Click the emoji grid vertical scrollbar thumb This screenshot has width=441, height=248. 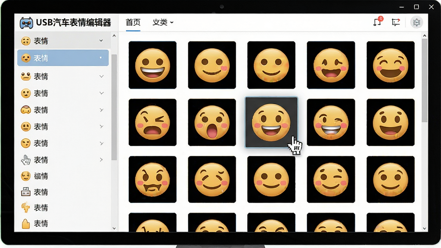(x=424, y=81)
